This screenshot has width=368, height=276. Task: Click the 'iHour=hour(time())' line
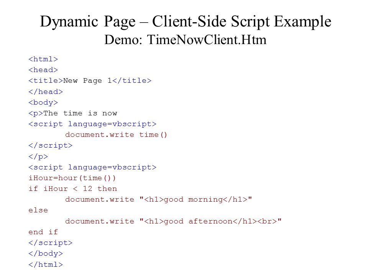72,178
